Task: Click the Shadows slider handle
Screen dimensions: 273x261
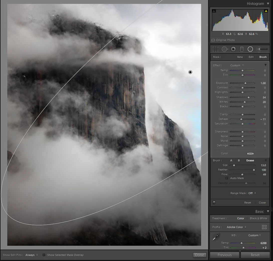Action: click(x=249, y=97)
